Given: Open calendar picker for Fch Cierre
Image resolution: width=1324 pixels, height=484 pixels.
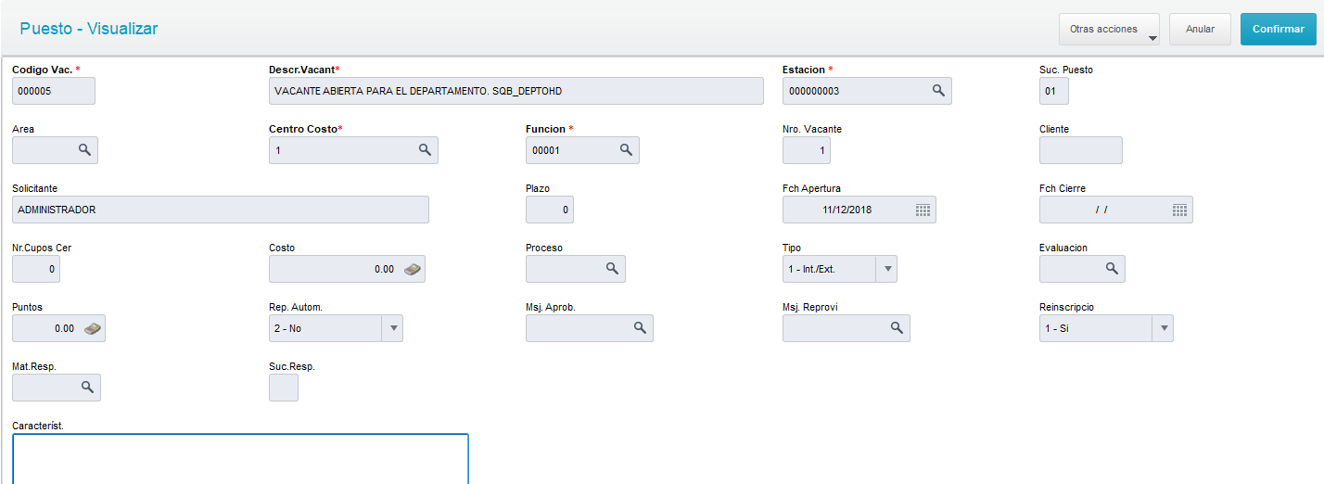Looking at the screenshot, I should (x=1179, y=210).
